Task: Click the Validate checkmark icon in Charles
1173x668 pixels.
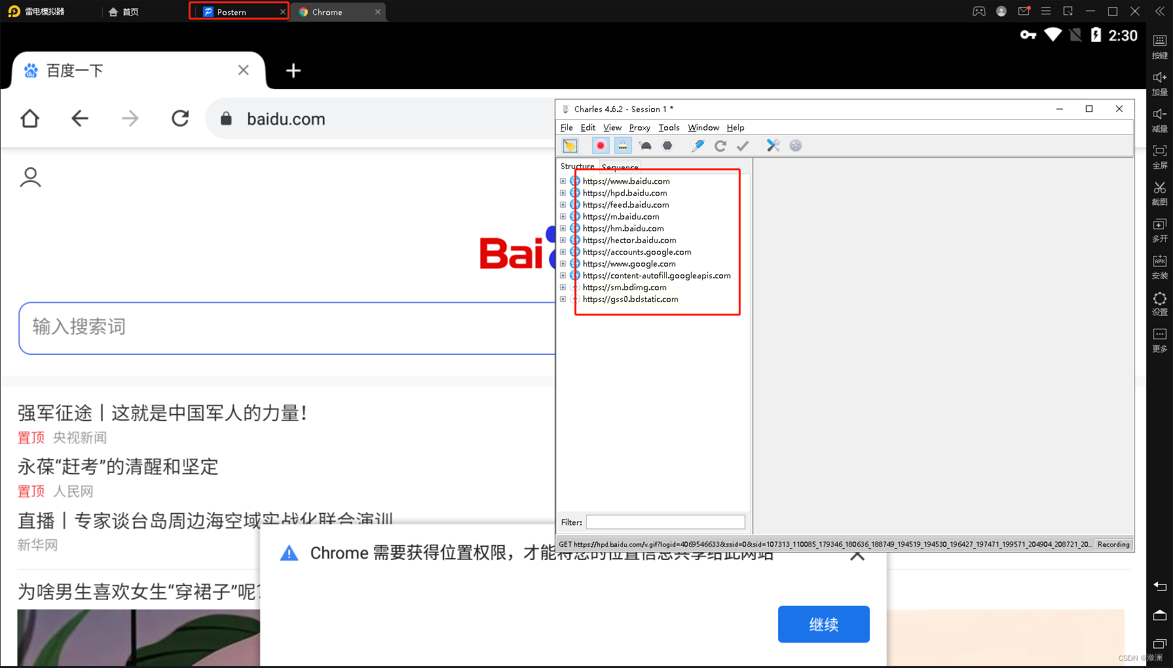Action: tap(743, 145)
